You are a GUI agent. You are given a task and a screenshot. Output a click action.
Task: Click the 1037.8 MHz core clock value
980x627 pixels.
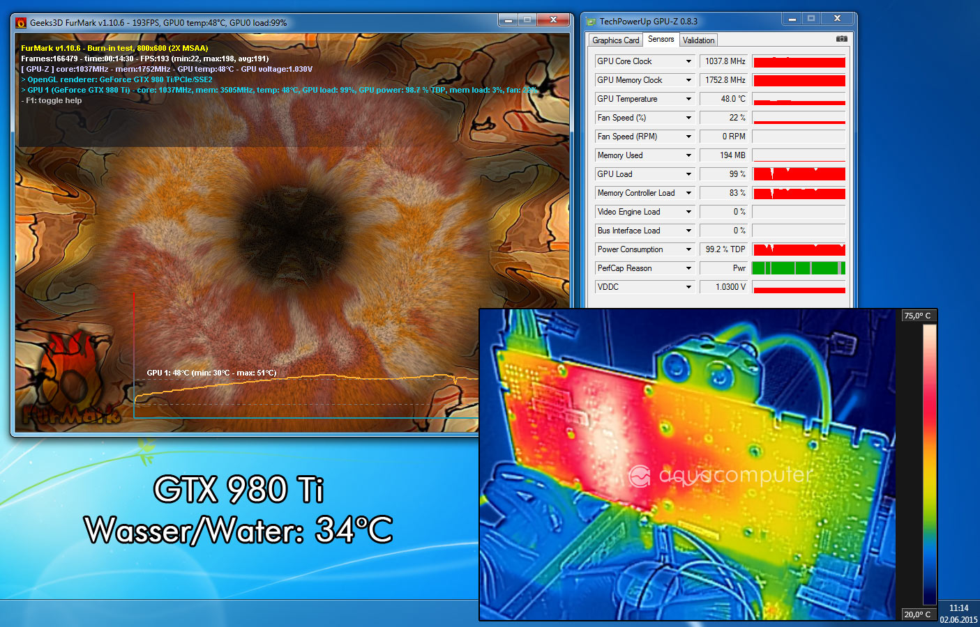[724, 61]
